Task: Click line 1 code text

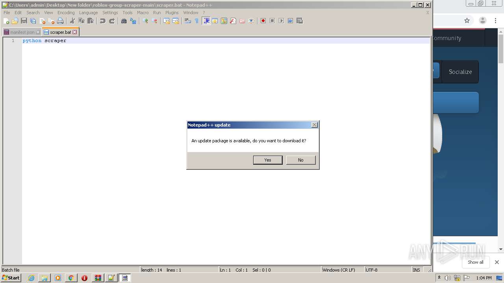Action: (44, 40)
